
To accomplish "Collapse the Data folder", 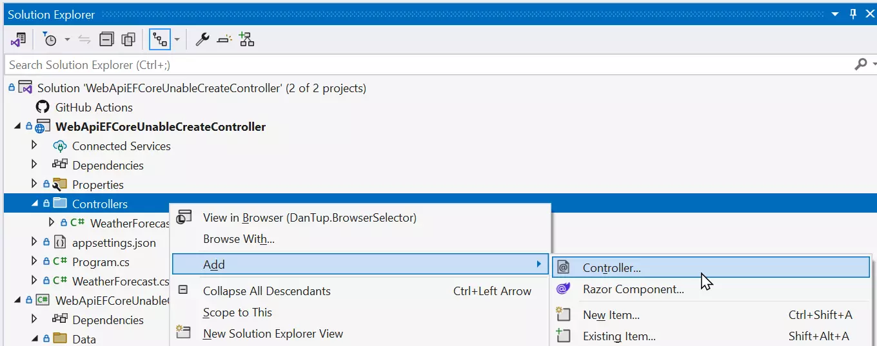I will [35, 339].
